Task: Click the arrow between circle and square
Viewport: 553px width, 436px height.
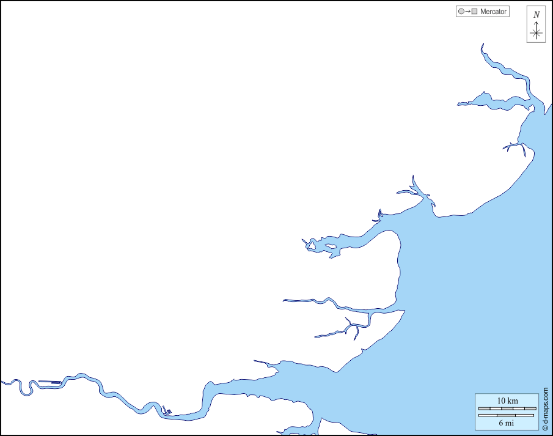Action: (x=467, y=12)
